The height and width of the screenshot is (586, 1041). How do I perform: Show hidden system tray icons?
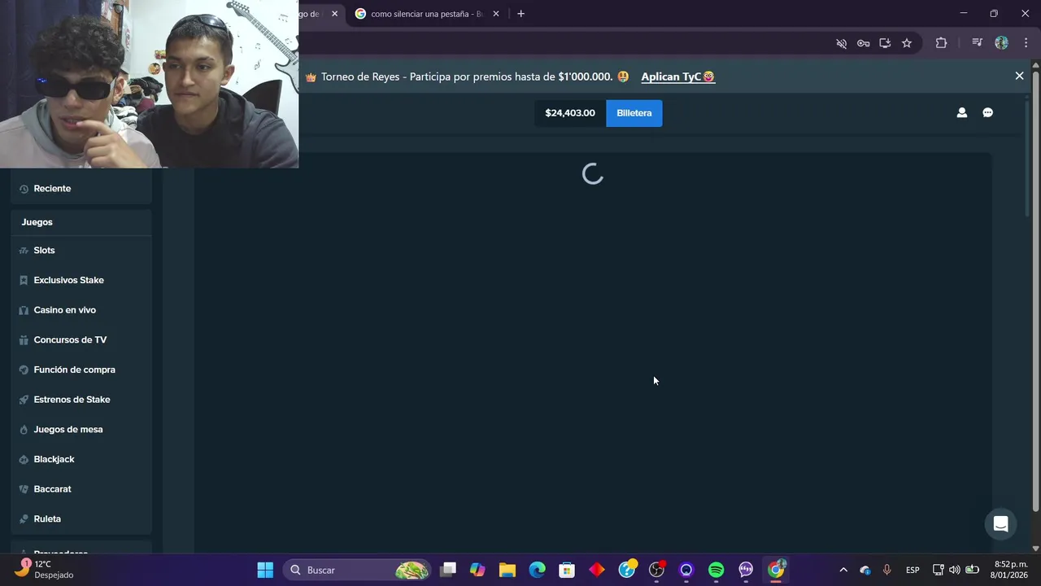[843, 570]
